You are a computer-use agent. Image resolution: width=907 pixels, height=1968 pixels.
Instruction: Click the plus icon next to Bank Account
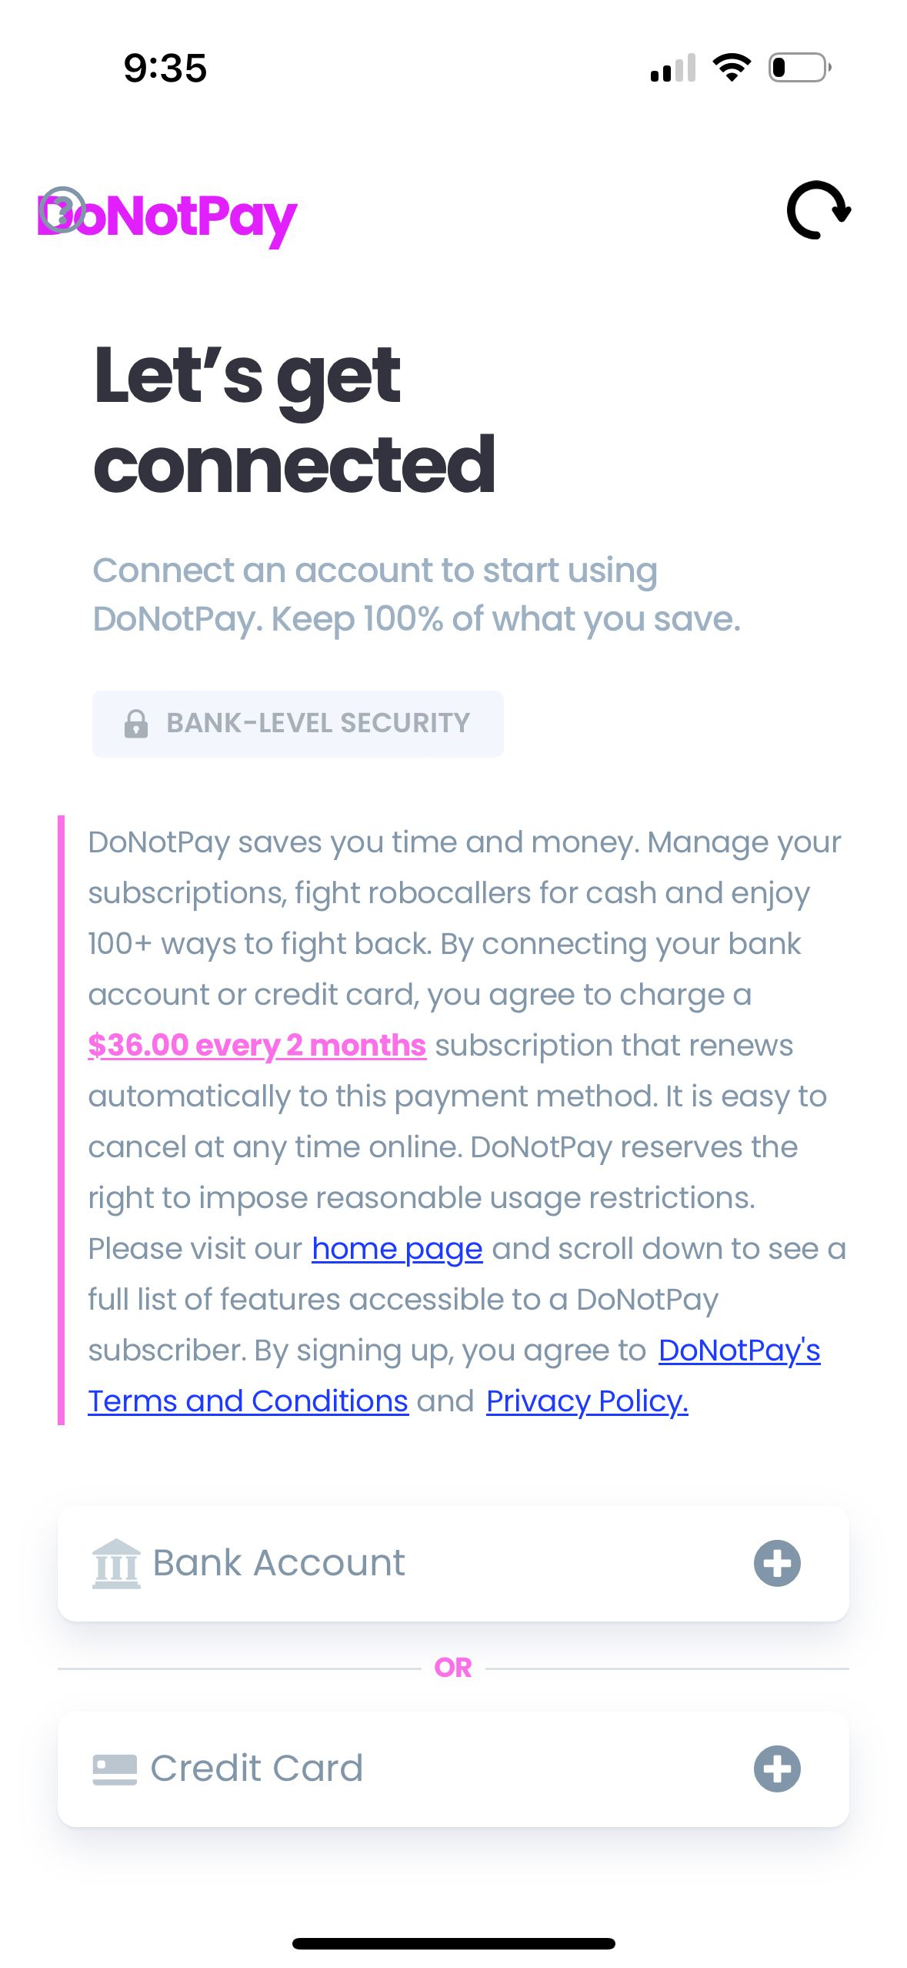click(775, 1561)
